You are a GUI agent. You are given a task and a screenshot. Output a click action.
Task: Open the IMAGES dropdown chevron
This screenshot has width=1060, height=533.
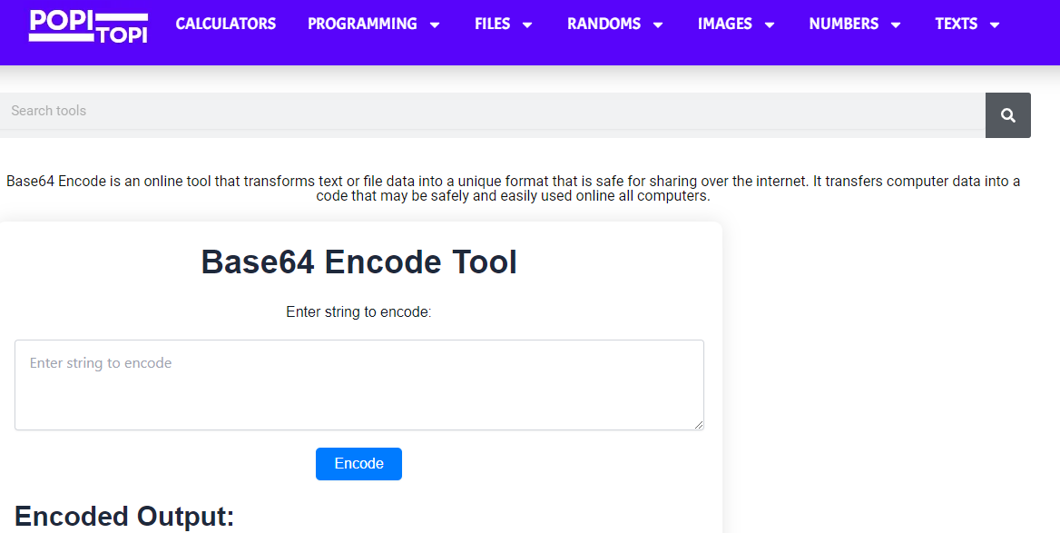[770, 25]
